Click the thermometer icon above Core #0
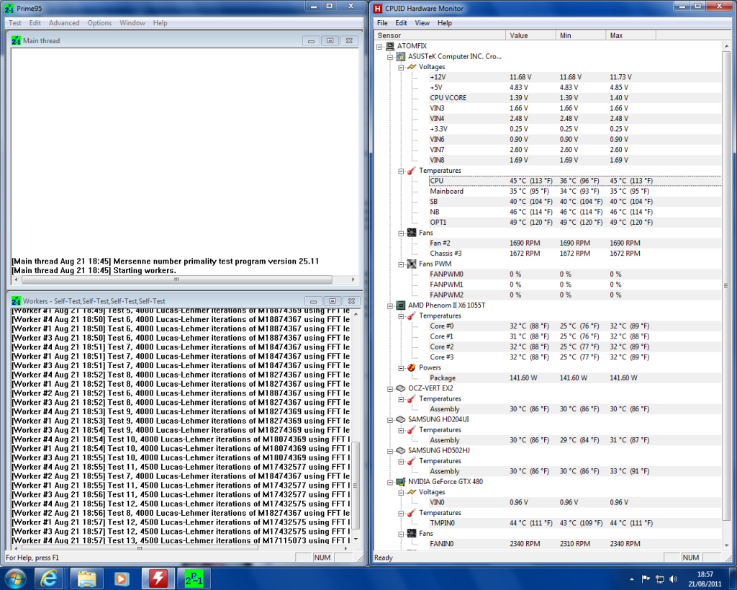The height and width of the screenshot is (590, 737). pos(412,316)
